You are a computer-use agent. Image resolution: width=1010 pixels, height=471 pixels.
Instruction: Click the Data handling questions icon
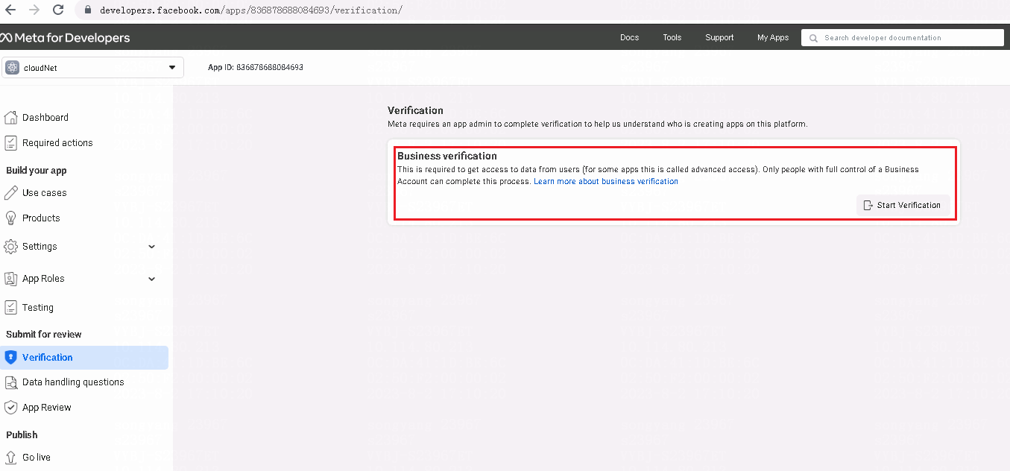coord(10,382)
